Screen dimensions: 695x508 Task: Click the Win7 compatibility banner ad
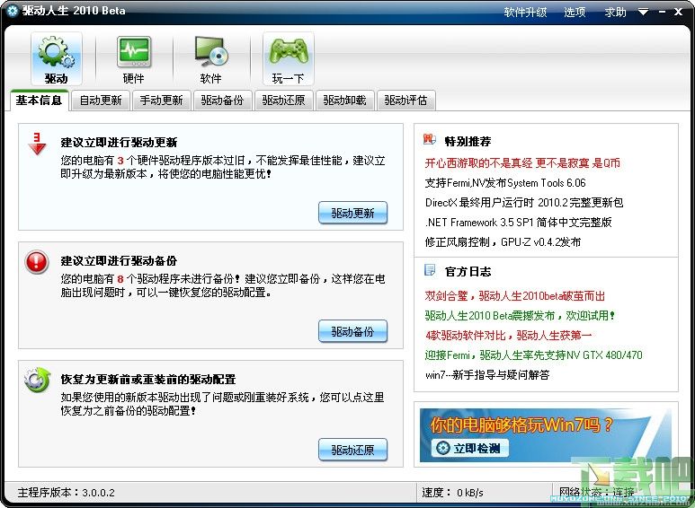point(546,435)
